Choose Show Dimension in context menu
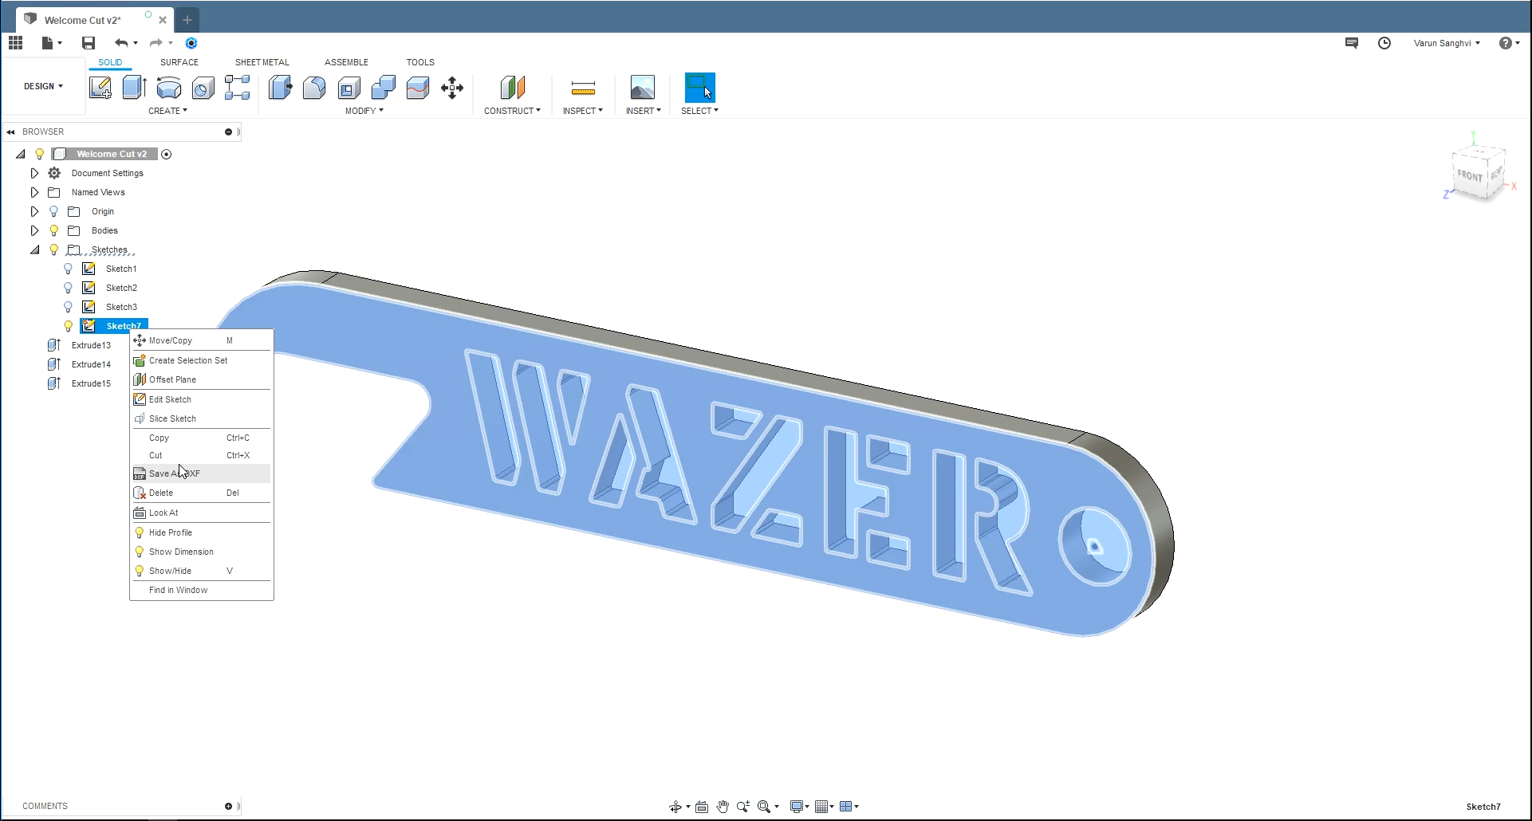This screenshot has width=1532, height=821. [201, 552]
